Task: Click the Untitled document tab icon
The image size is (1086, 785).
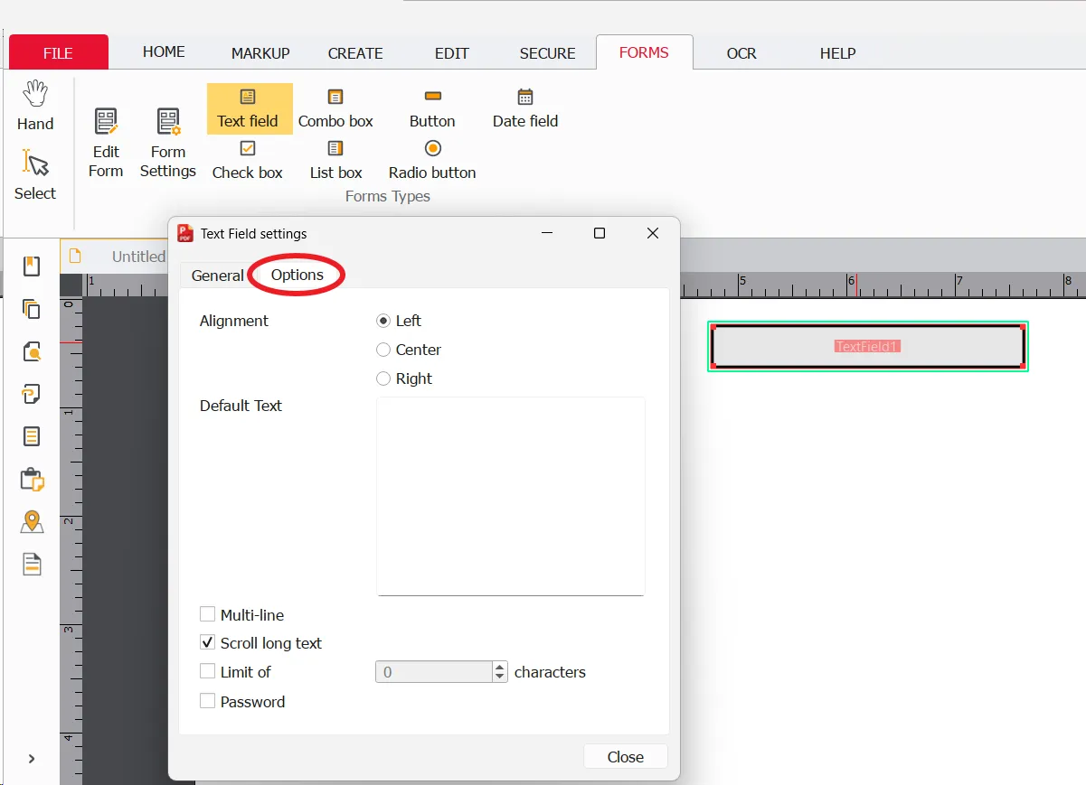Action: click(x=75, y=256)
